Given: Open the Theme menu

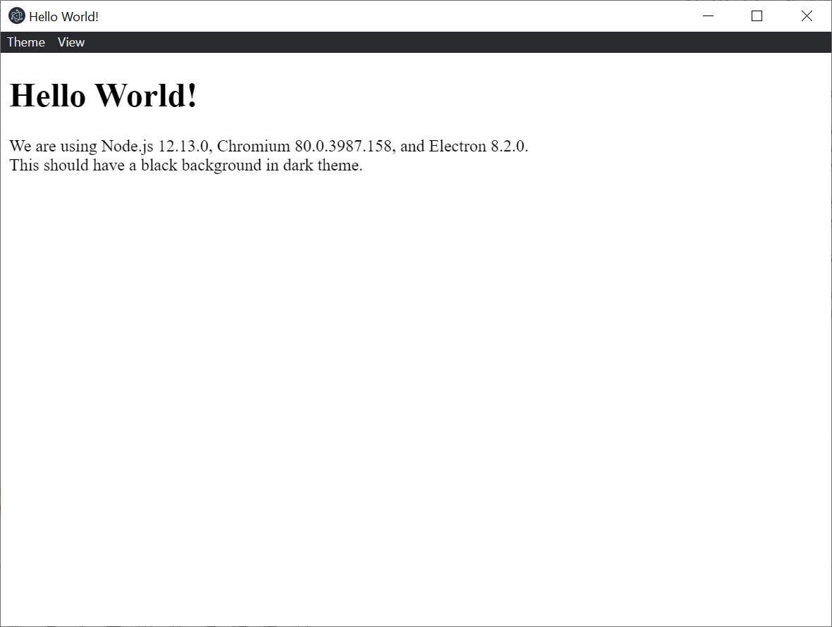Looking at the screenshot, I should (x=26, y=42).
